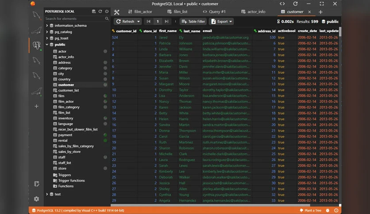Click the page number 1 field

[158, 22]
